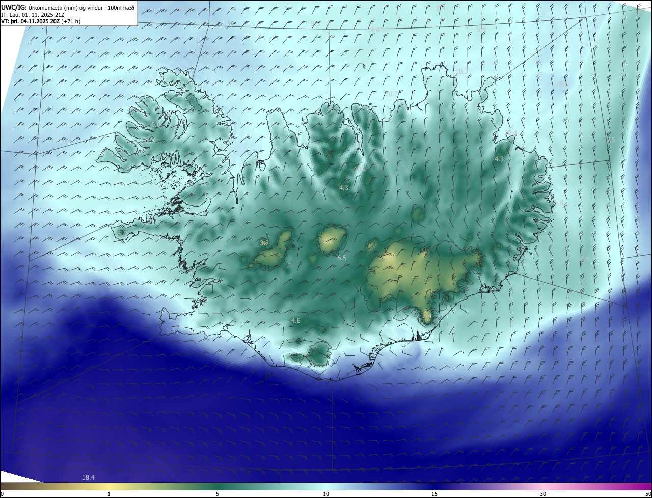
Task: Click the 6.5 value in central Iceland
Action: point(342,258)
